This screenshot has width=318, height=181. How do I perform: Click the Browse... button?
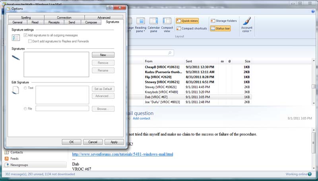click(x=103, y=109)
